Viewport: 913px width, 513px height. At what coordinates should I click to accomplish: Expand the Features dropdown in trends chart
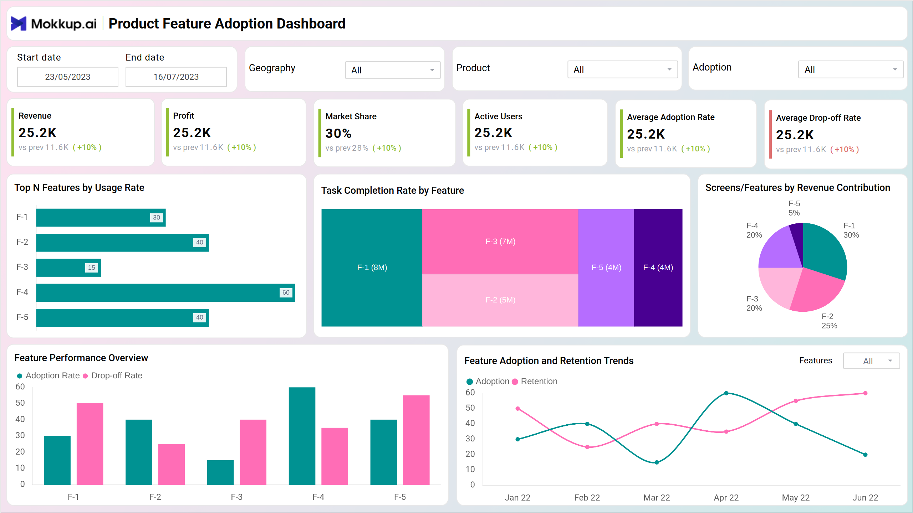coord(871,361)
